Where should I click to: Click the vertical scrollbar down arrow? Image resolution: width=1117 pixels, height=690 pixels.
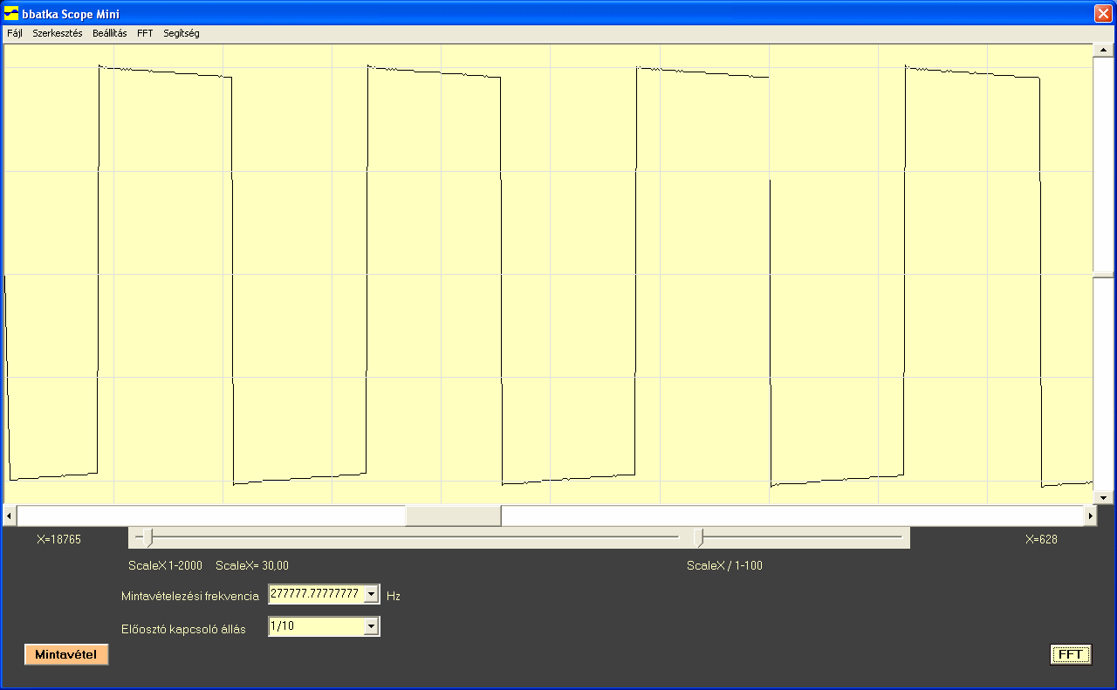click(1103, 497)
